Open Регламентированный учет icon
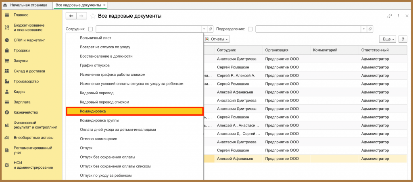 (7, 150)
